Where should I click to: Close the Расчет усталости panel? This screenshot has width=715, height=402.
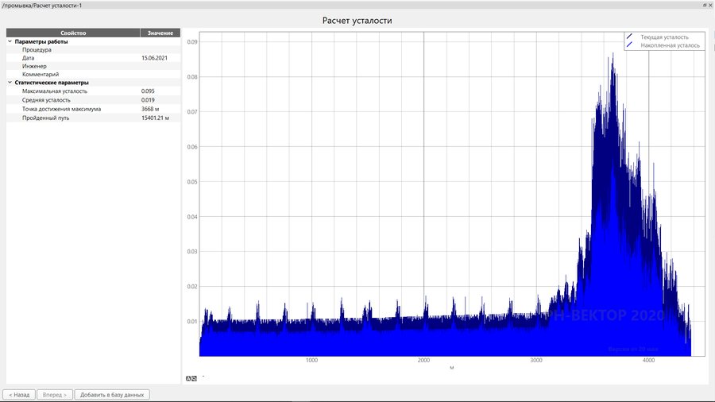point(710,5)
